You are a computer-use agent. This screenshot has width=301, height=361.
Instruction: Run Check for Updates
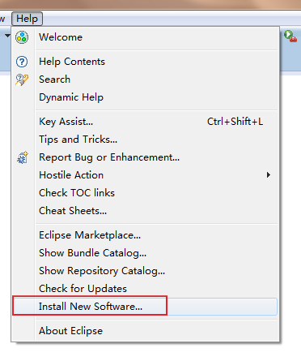pos(145,289)
